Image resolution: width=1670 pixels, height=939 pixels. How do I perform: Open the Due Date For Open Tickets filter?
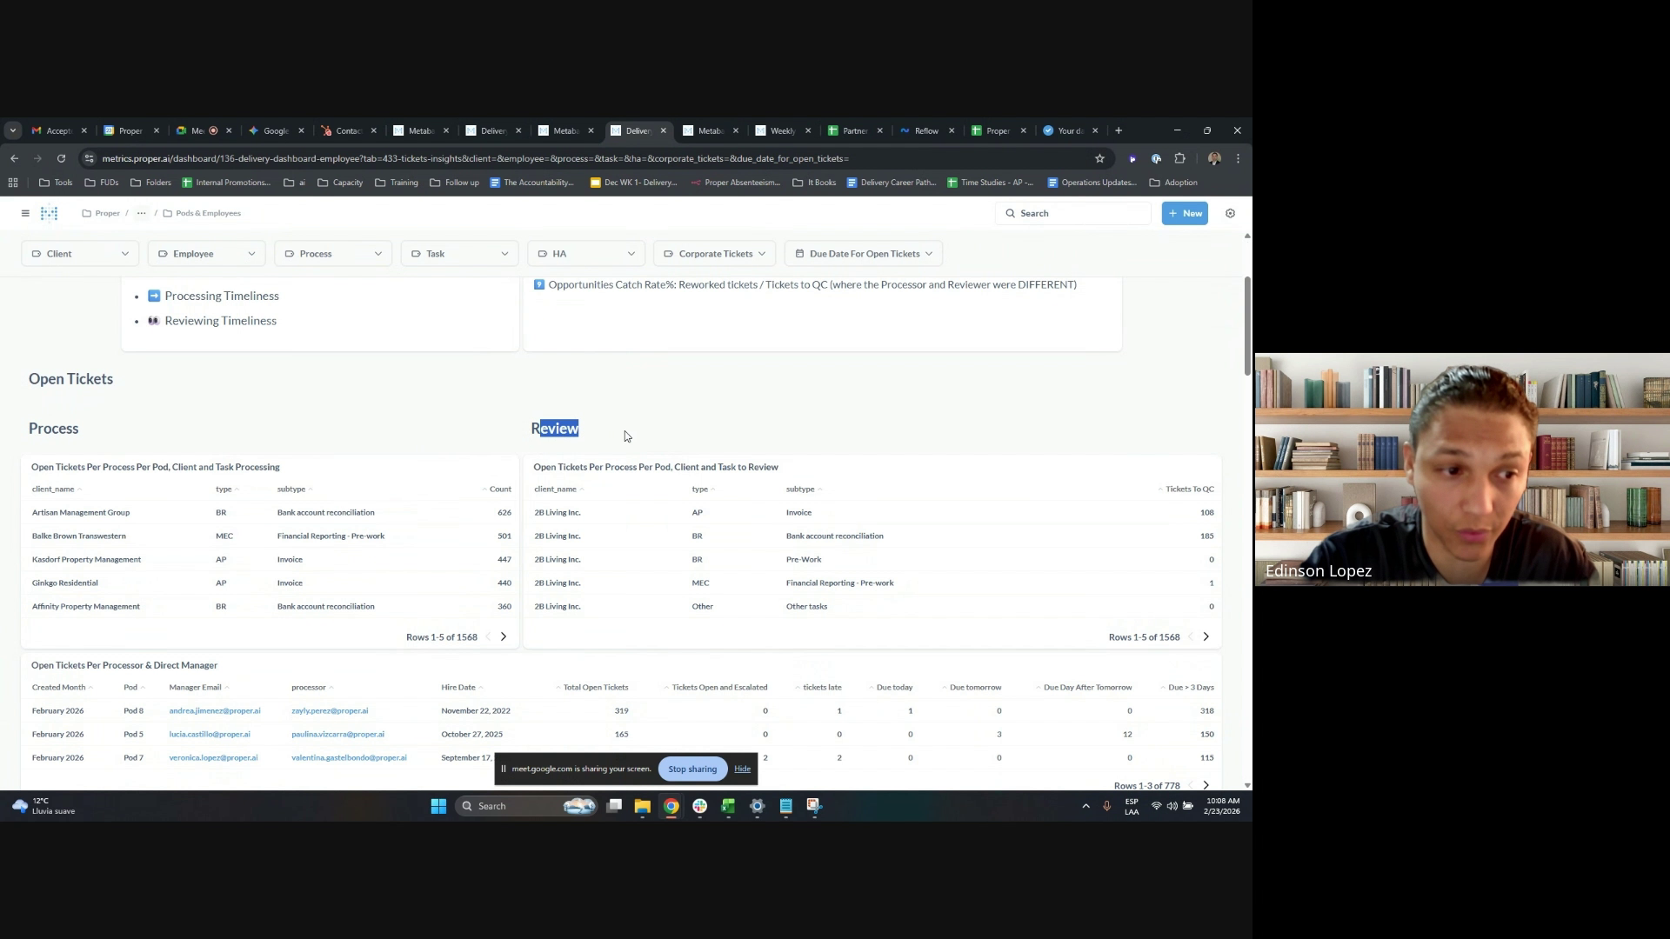click(x=863, y=254)
